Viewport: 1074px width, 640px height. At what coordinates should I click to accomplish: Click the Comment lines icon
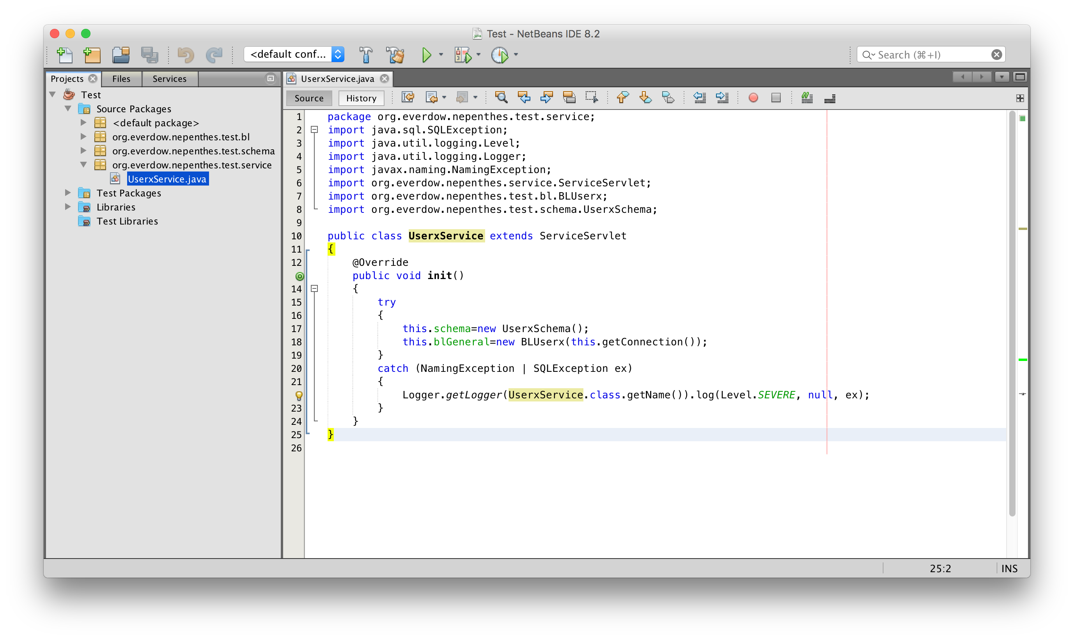tap(807, 98)
